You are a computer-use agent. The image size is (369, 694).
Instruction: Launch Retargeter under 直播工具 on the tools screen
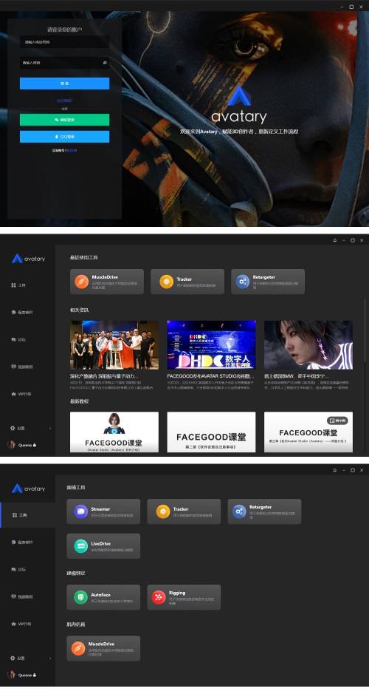coord(264,511)
